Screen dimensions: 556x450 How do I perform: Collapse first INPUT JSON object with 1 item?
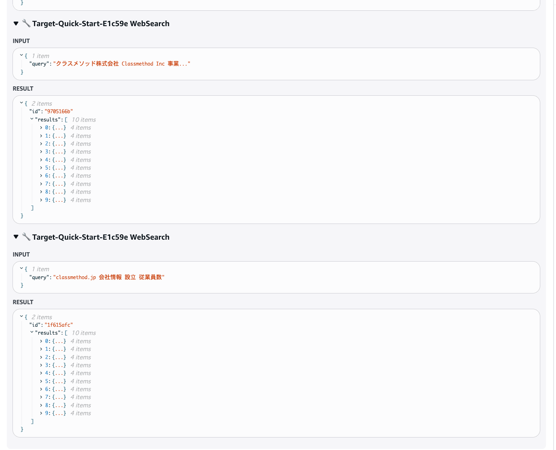coord(21,56)
